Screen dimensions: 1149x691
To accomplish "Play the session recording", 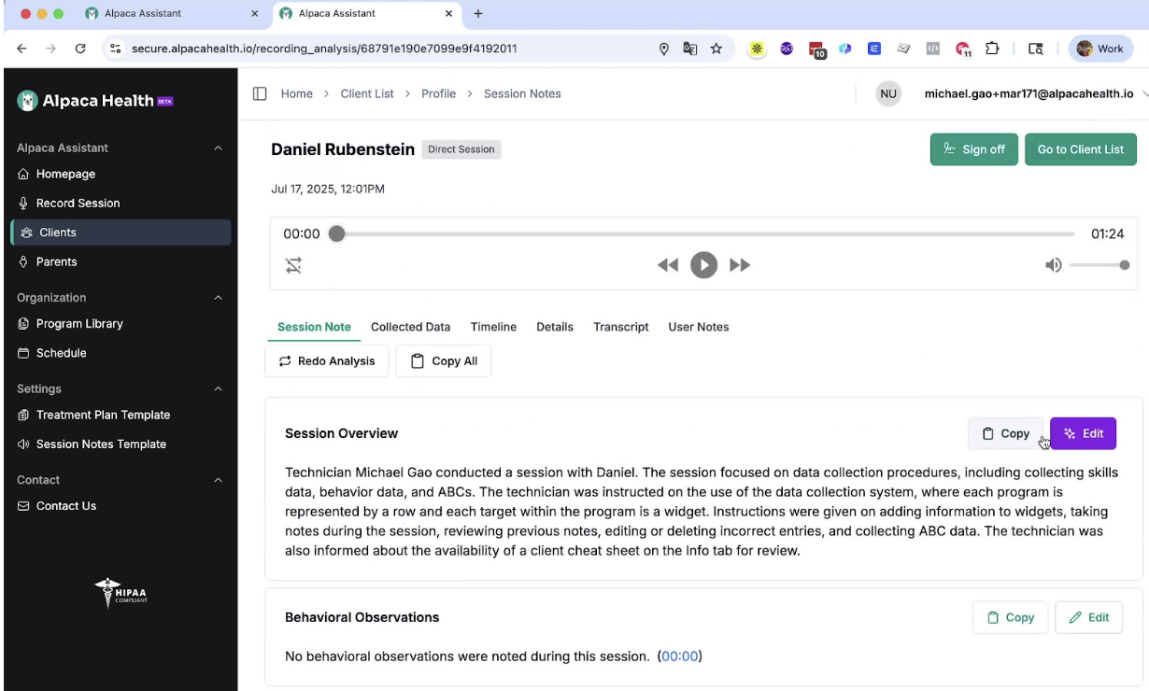I will click(x=703, y=265).
